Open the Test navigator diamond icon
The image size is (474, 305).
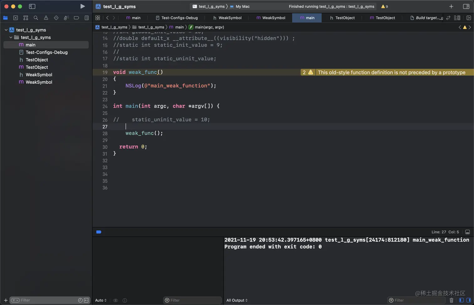[56, 18]
